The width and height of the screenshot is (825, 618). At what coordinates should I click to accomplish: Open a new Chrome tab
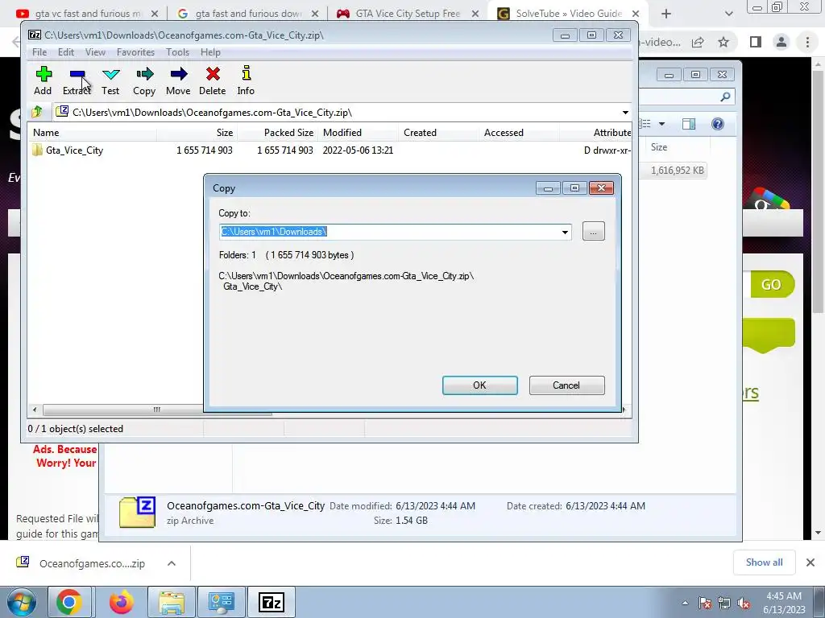click(666, 14)
